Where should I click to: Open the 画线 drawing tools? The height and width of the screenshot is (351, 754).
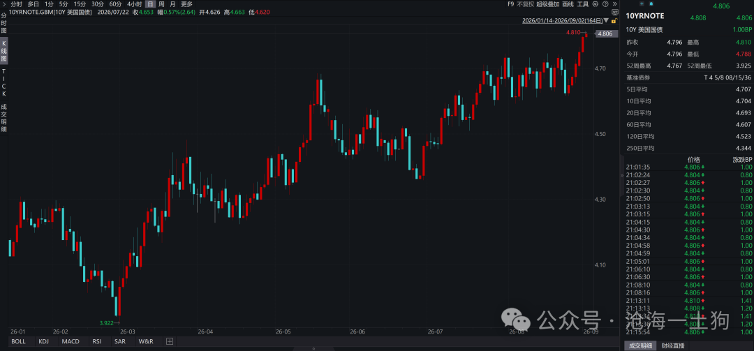[568, 4]
